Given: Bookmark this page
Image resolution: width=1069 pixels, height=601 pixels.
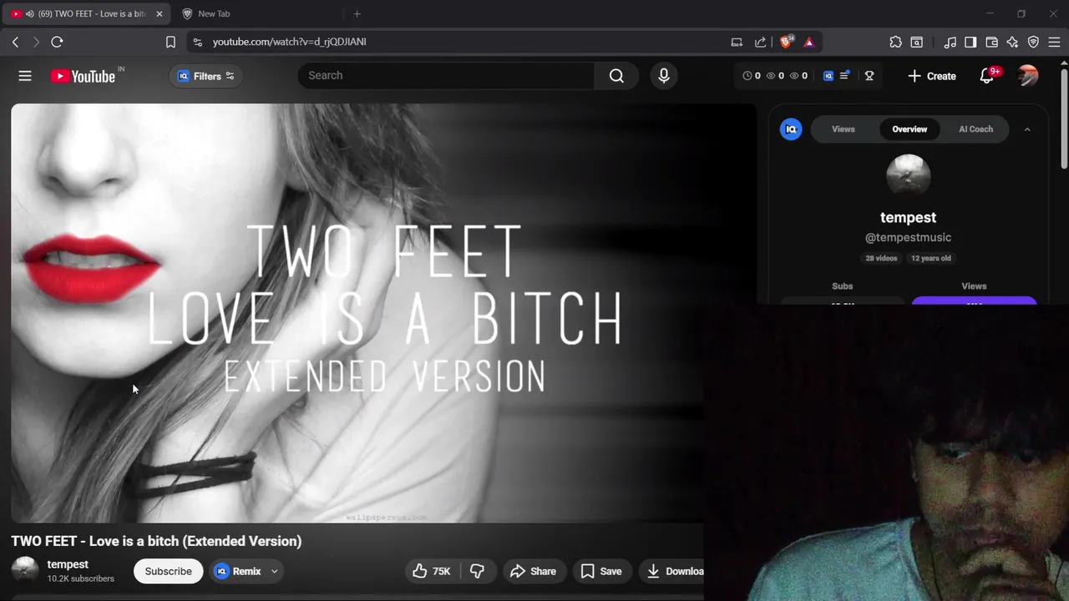Looking at the screenshot, I should point(170,42).
